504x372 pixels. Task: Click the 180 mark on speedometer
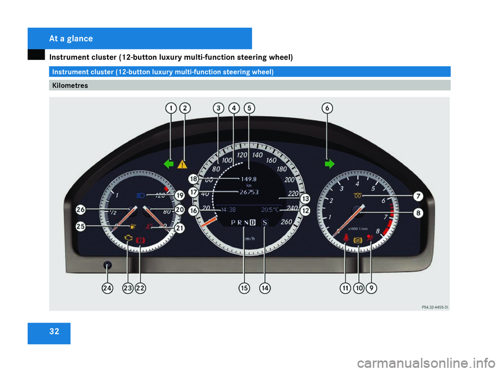click(281, 169)
